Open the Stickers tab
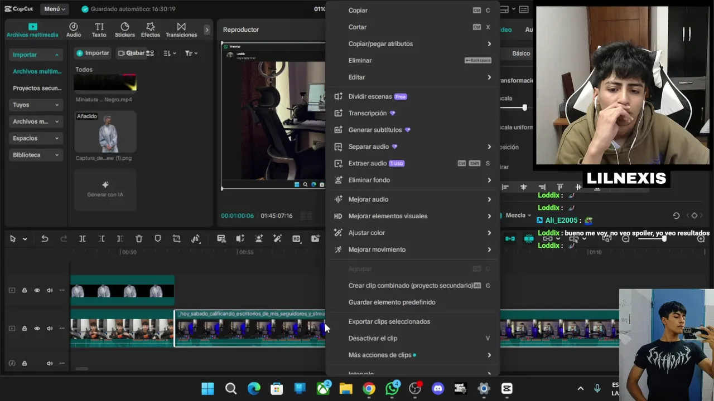Screen dimensions: 714x401 (x=125, y=30)
